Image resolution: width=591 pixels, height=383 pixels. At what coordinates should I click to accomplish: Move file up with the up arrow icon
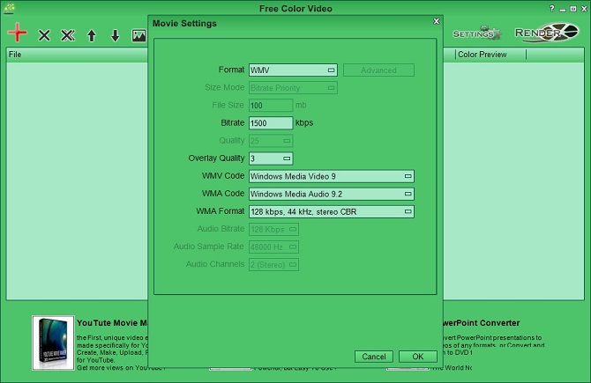click(x=92, y=36)
